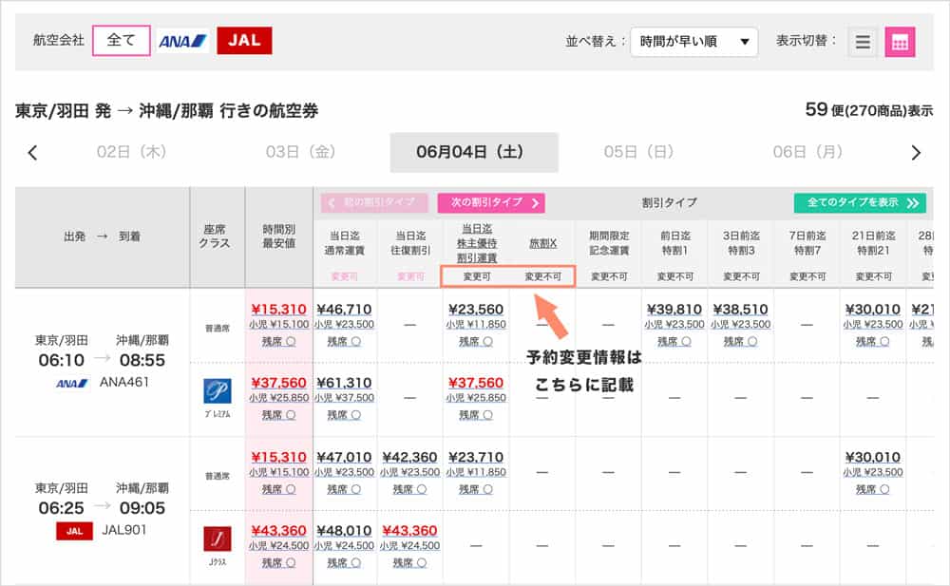Go to previous dates with left chevron
The height and width of the screenshot is (586, 950).
click(32, 153)
